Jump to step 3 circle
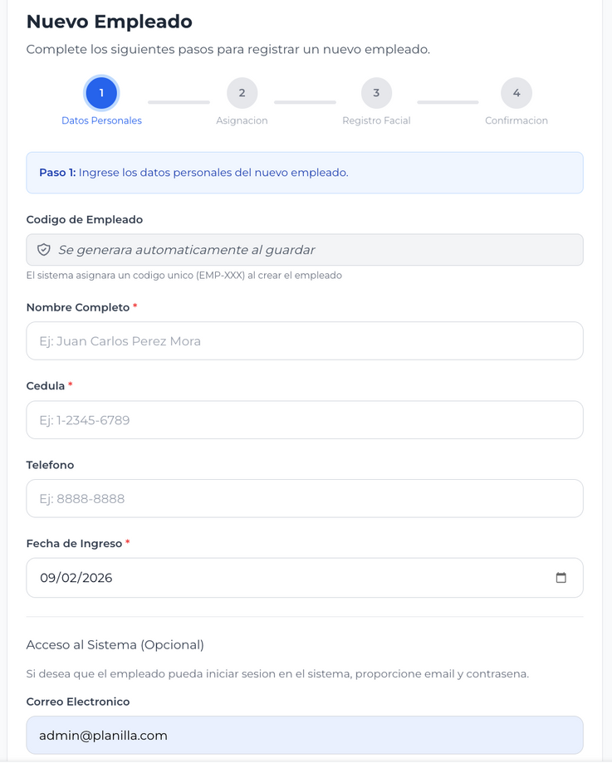 click(376, 93)
